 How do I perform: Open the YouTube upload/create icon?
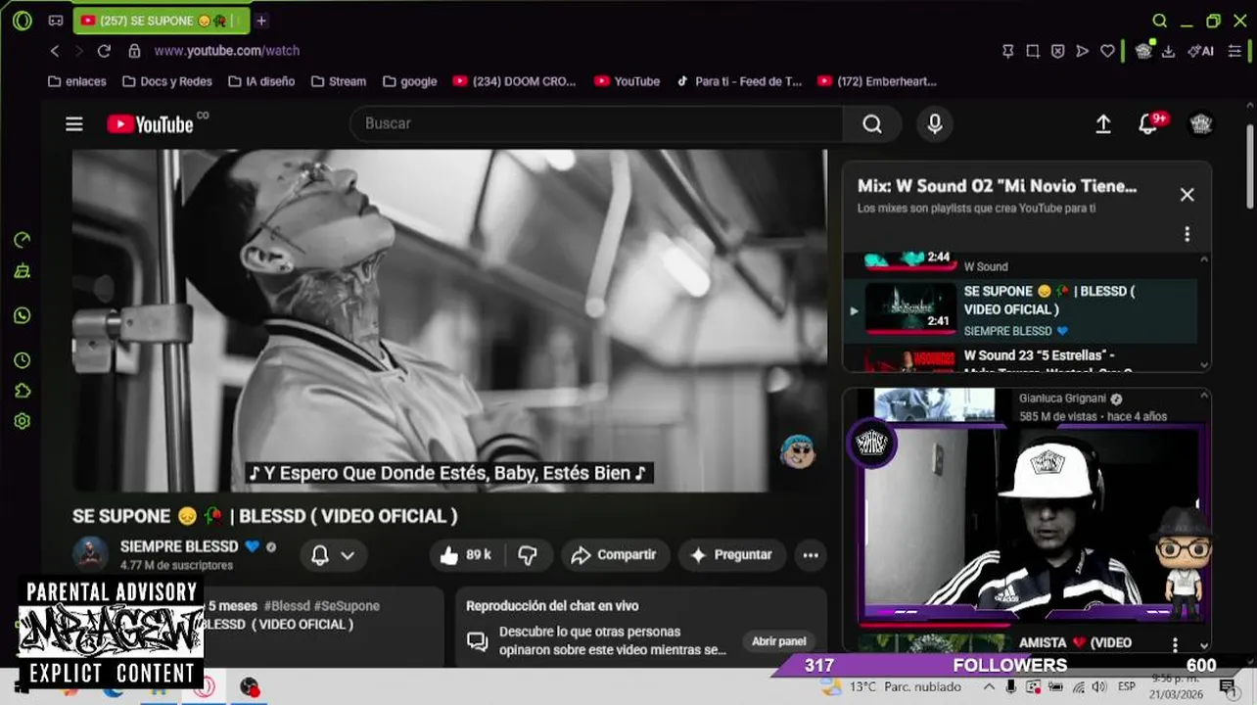(1102, 123)
